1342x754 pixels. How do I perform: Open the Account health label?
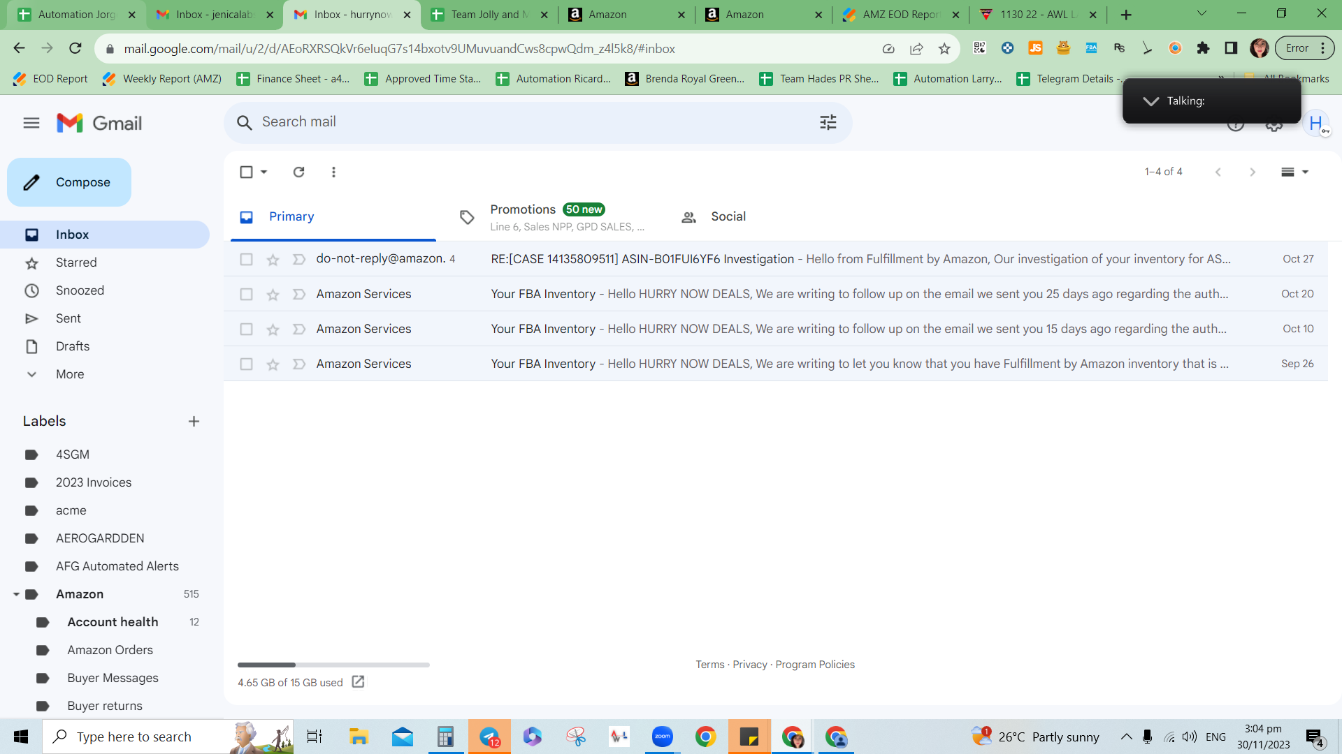[x=112, y=622]
